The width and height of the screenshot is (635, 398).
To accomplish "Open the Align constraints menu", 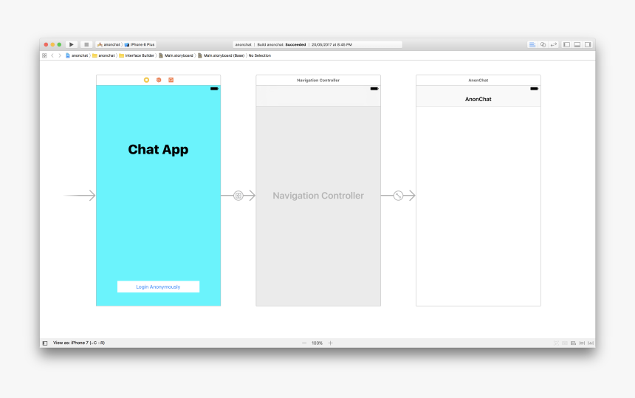I will pos(573,343).
